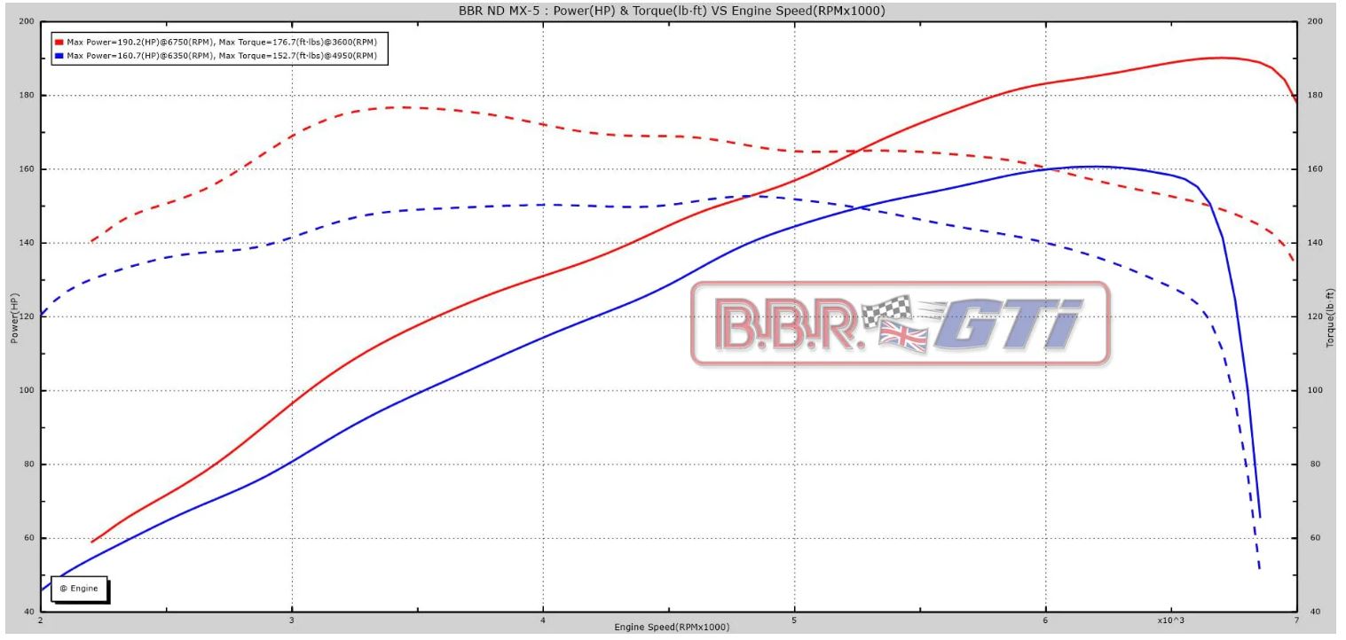Screen dimensions: 1346x640
Task: Click the blue legend color swatch
Action: (59, 55)
